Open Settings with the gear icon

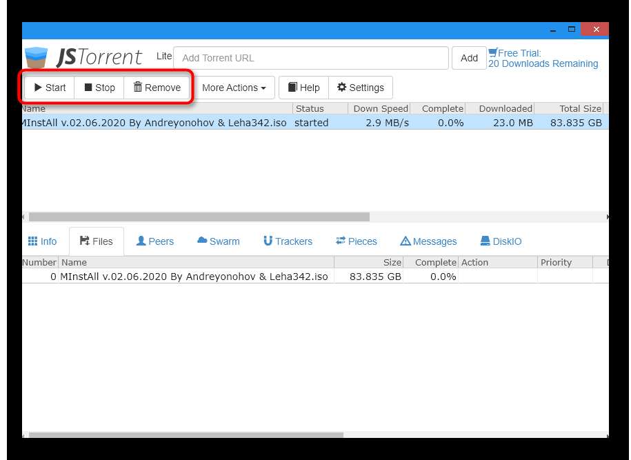361,88
